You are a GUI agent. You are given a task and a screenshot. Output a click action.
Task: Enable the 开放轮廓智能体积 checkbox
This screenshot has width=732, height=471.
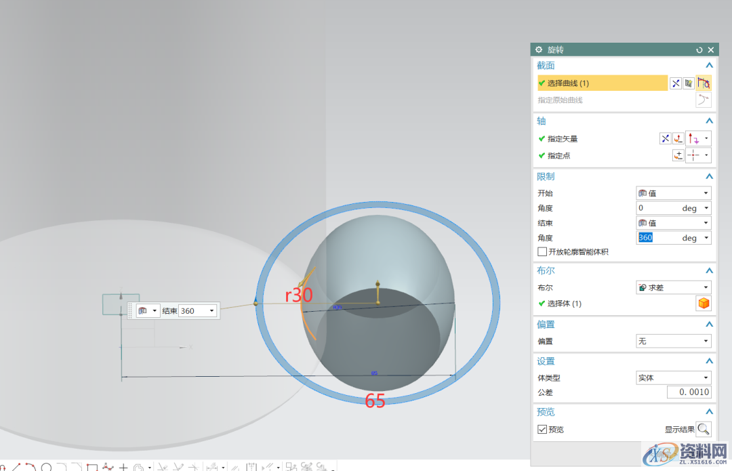pyautogui.click(x=542, y=252)
